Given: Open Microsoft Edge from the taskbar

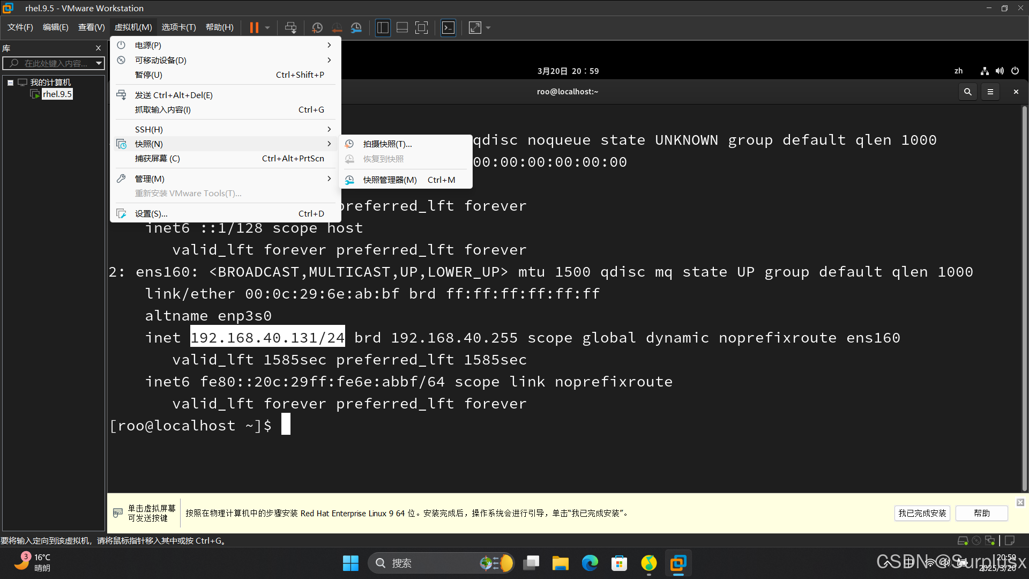Looking at the screenshot, I should [x=590, y=563].
